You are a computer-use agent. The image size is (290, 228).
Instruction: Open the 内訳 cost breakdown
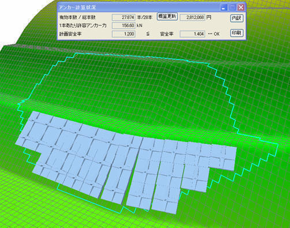click(237, 18)
